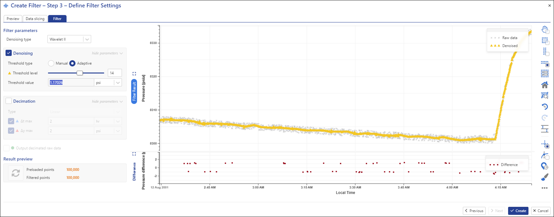Reset plot view with home icon
This screenshot has height=217, width=554.
coord(545,85)
